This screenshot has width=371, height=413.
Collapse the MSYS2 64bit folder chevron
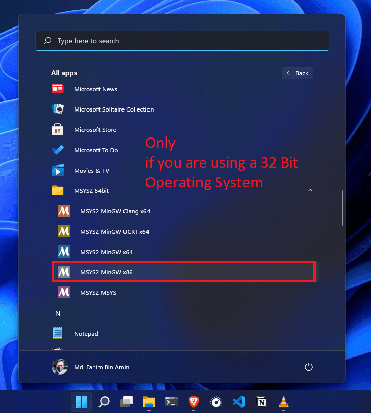pos(310,190)
